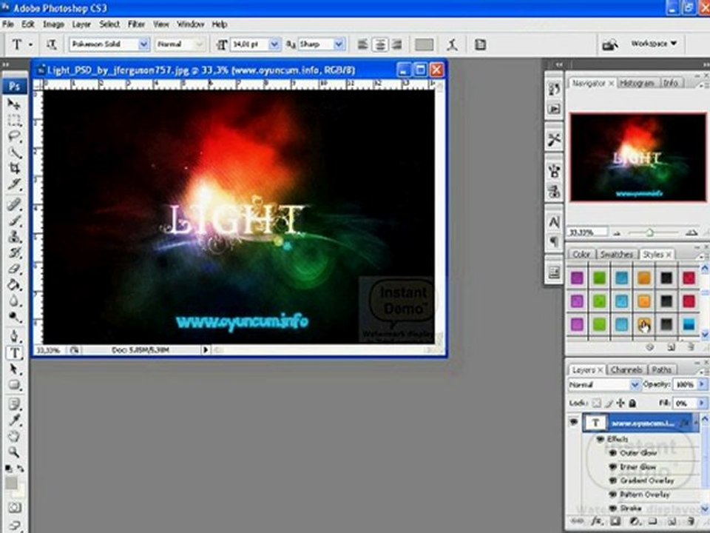Select the Brush tool
This screenshot has height=533, width=710.
coord(15,221)
